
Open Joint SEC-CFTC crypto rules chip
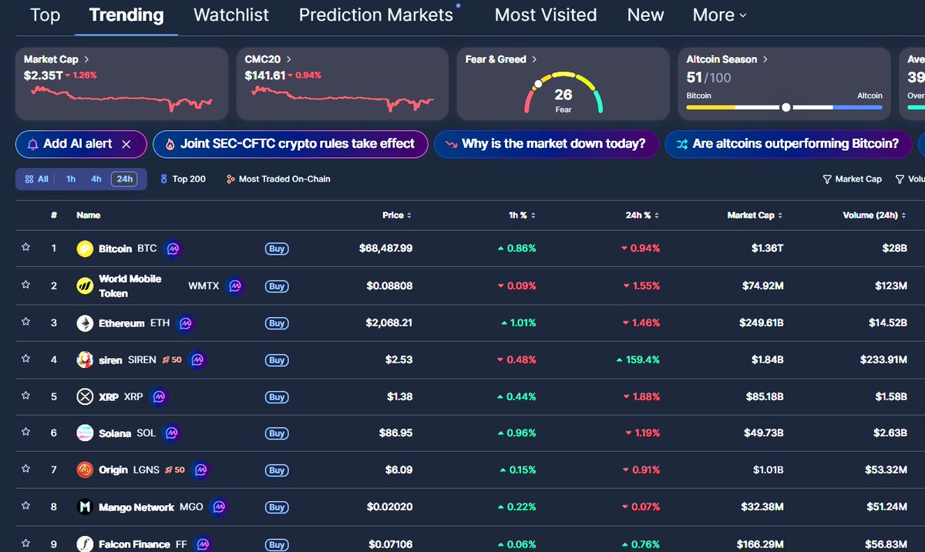[x=290, y=144]
